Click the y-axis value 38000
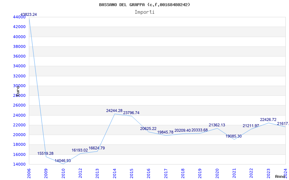The height and width of the screenshot is (180, 289). [x=20, y=46]
